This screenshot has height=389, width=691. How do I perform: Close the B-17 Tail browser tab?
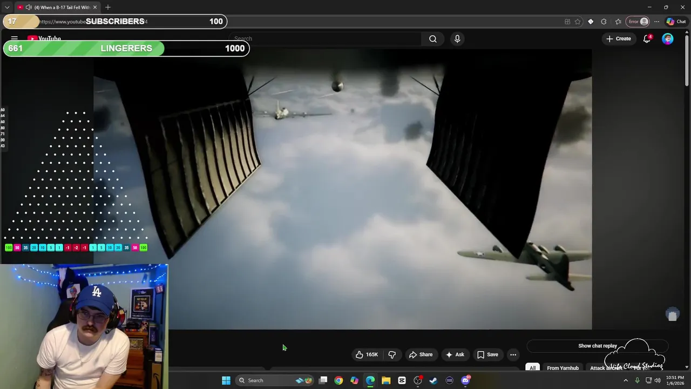(95, 7)
